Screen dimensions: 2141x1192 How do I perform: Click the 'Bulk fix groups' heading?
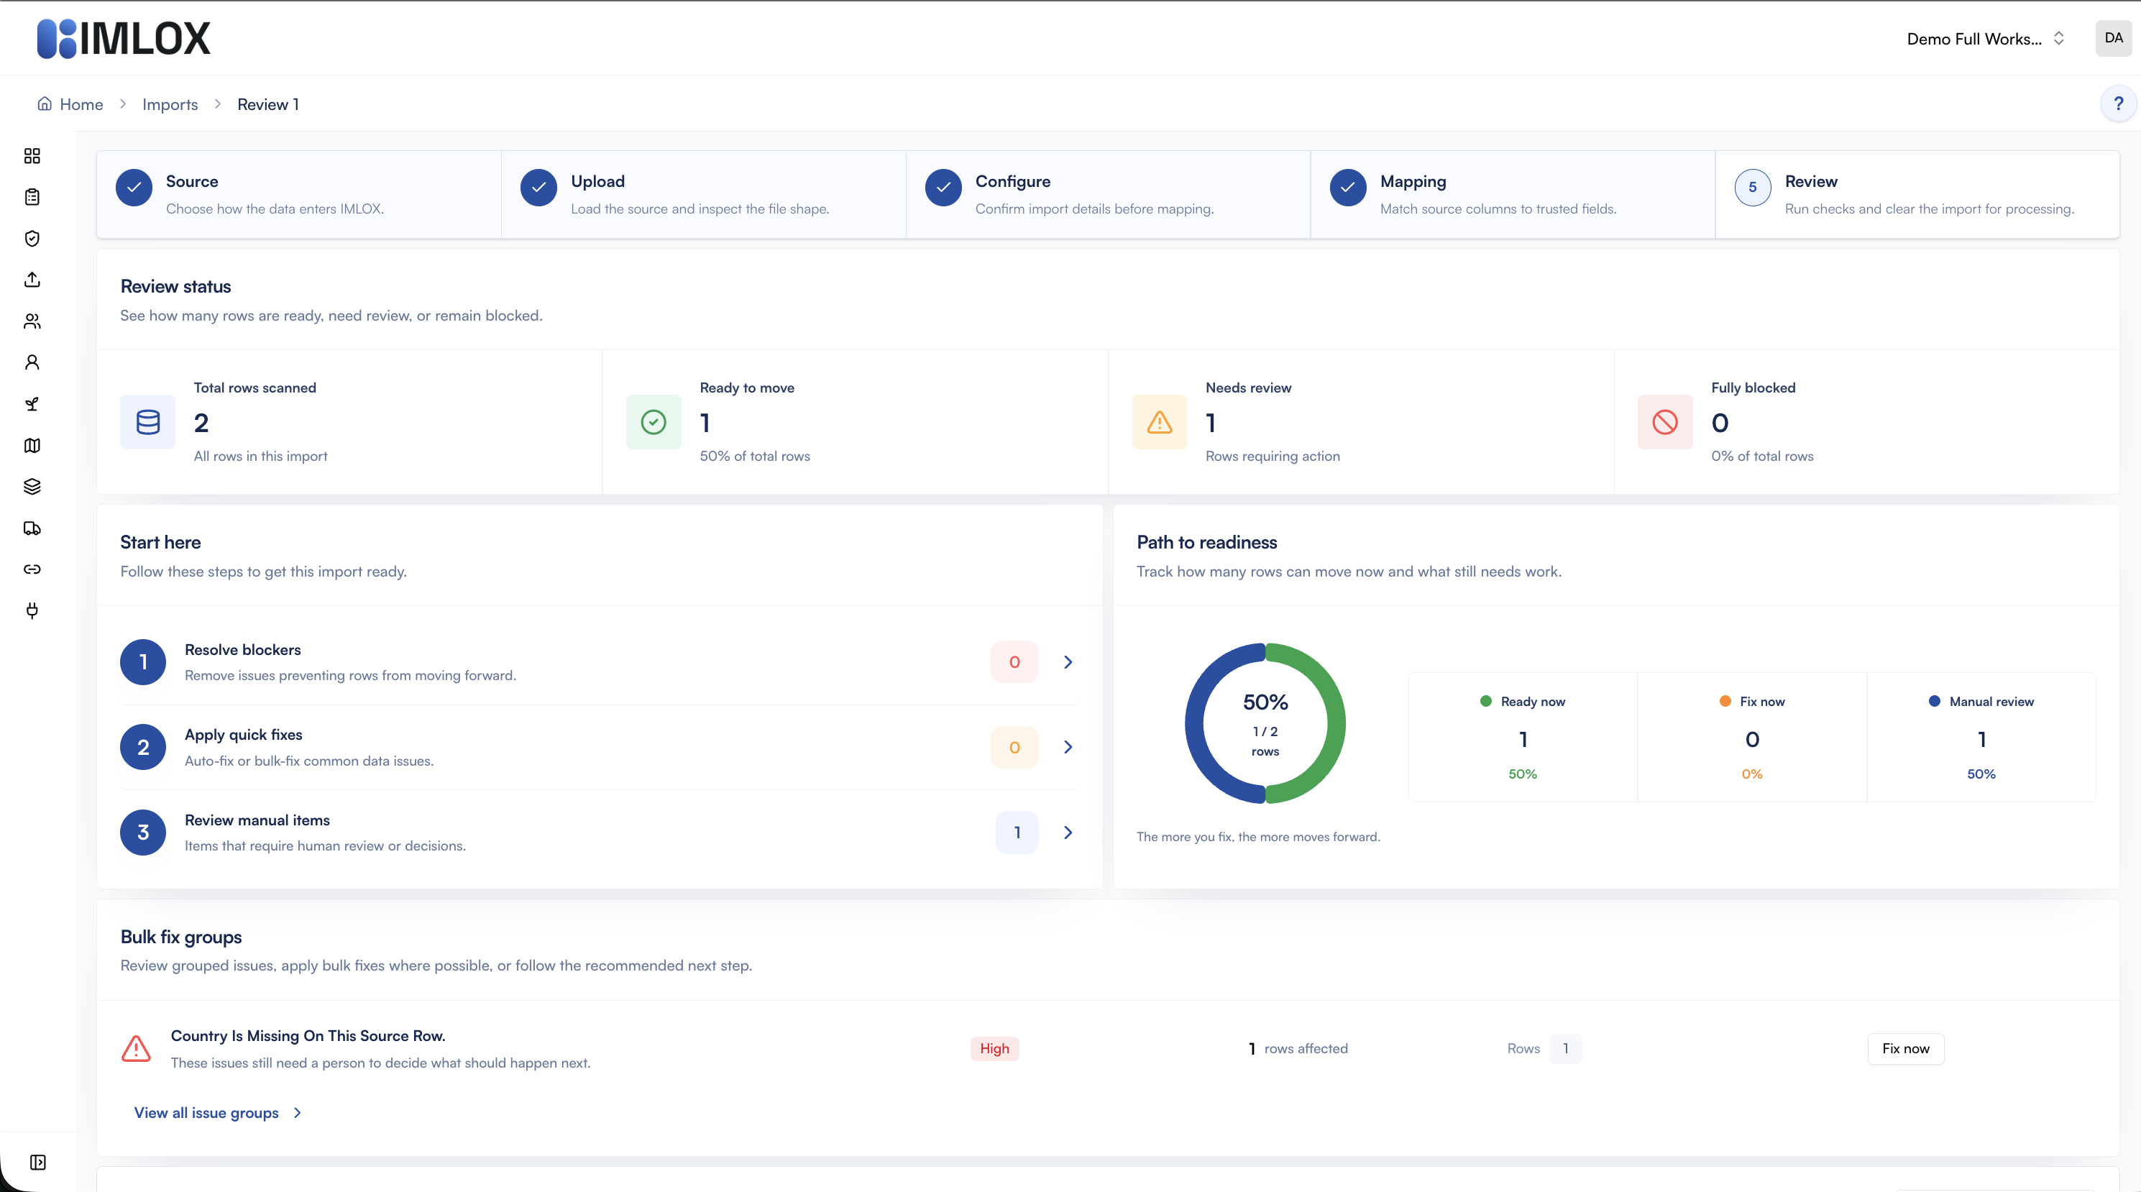pos(181,937)
